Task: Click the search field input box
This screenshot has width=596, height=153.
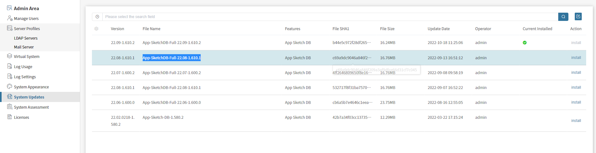Action: tap(330, 17)
